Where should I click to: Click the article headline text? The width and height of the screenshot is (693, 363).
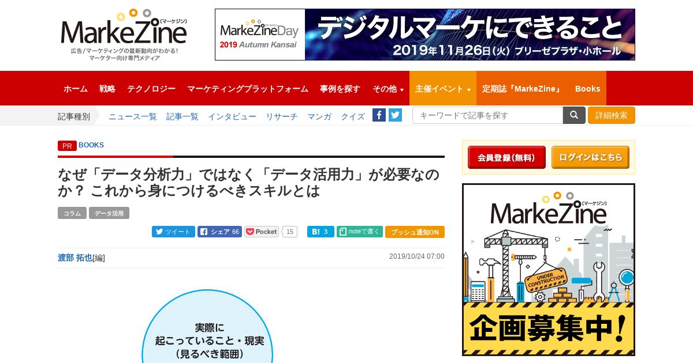coord(248,183)
